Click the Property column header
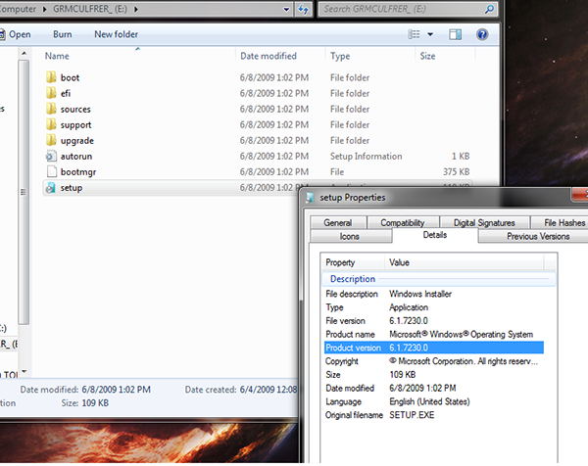 coord(353,262)
